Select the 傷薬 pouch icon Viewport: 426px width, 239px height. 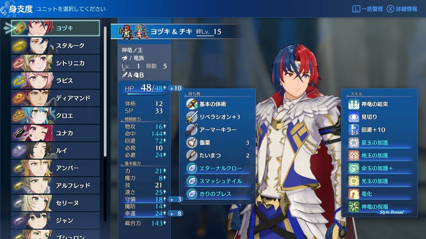point(192,142)
